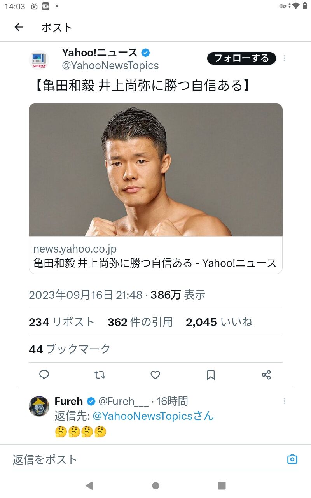This screenshot has width=311, height=498.
Task: View the 234 リポスト list
Action: click(62, 322)
